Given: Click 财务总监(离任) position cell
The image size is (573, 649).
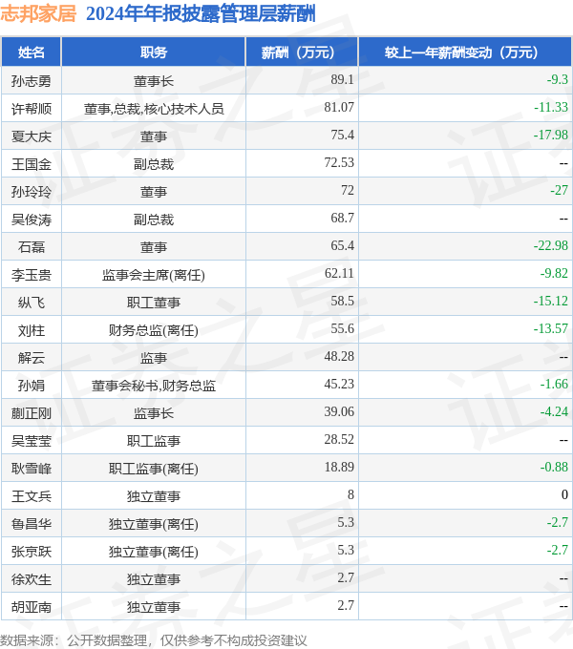Looking at the screenshot, I should coord(153,331).
